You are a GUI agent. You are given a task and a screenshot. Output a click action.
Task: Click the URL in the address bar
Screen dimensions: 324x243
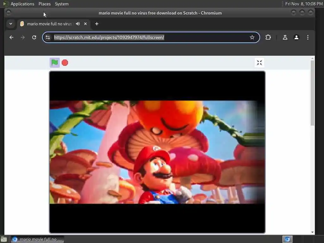coord(109,37)
